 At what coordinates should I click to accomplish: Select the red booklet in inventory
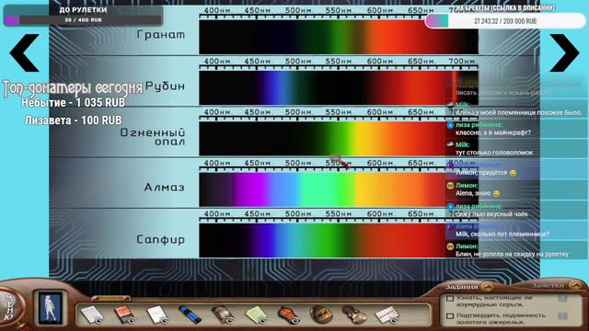pos(125,314)
